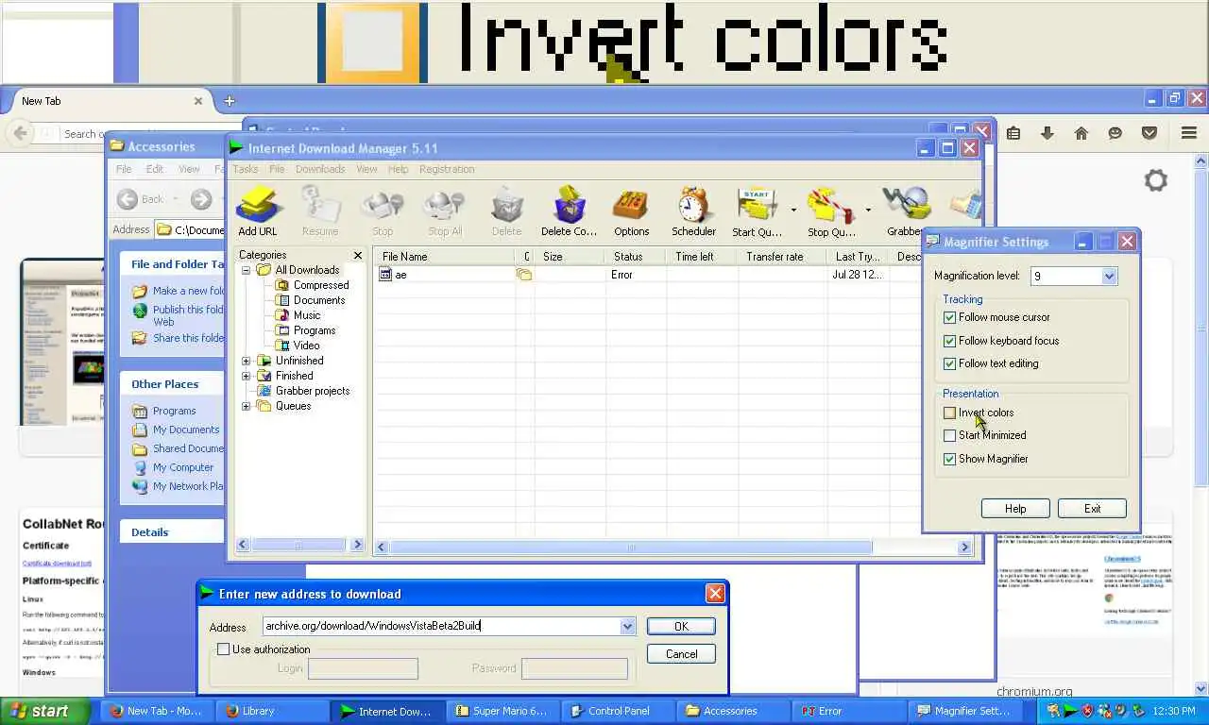Select the Music category folder
Viewport: 1209px width, 725px height.
click(307, 315)
